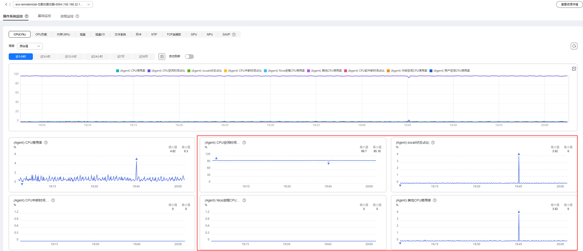Select the 近3小时 time range

45,56
